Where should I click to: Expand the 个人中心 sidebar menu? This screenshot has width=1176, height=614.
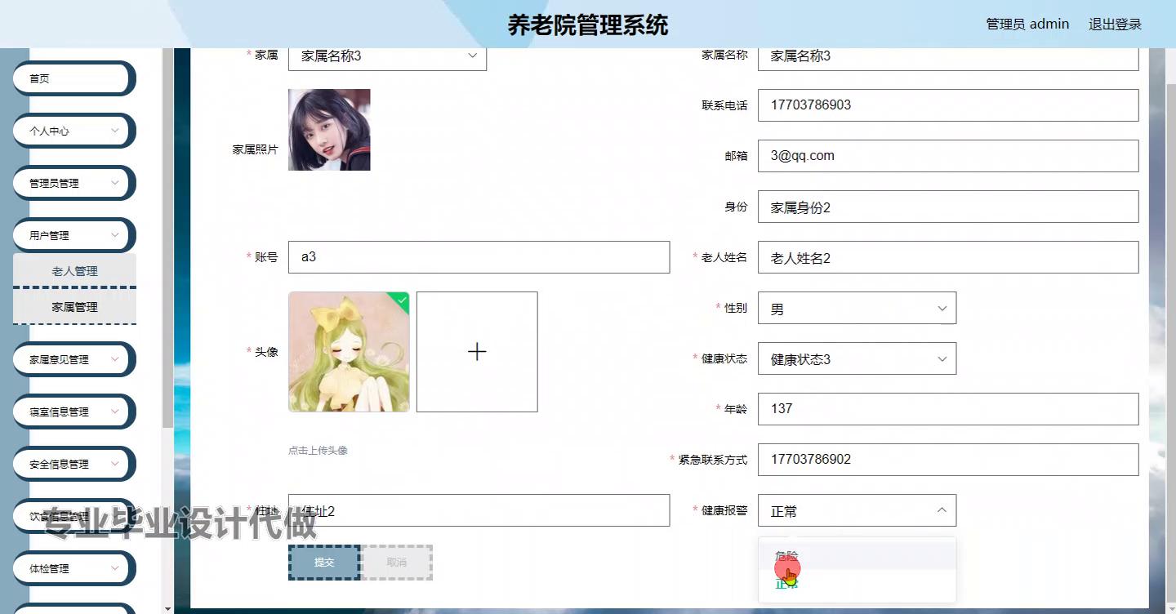(x=73, y=131)
